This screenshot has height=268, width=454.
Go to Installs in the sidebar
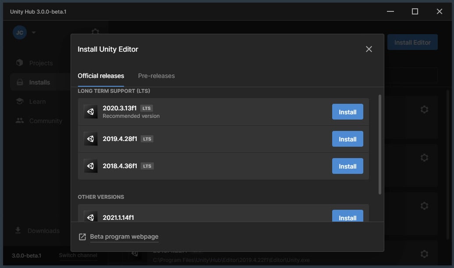(x=40, y=82)
